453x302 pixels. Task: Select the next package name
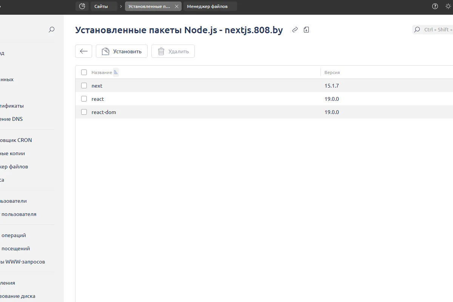[x=97, y=86]
